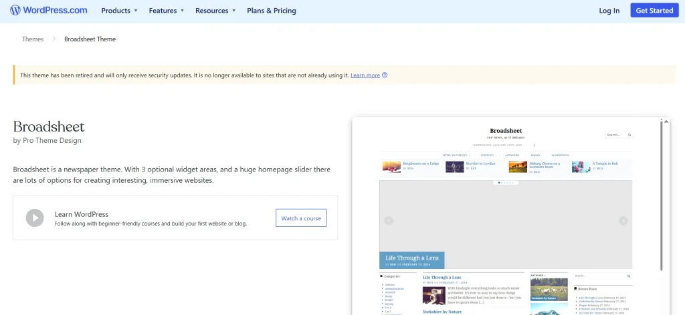Click the magnifier icon in preview header search
This screenshot has height=315, width=685.
[629, 135]
